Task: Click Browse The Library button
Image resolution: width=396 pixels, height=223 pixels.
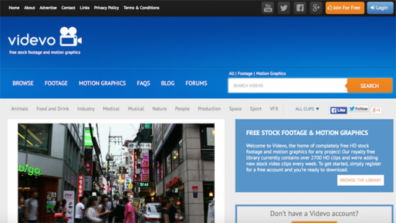Action: (x=360, y=180)
